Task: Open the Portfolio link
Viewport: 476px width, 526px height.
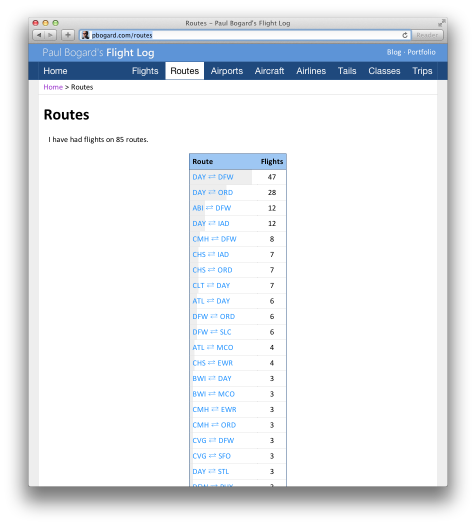Action: click(x=421, y=52)
